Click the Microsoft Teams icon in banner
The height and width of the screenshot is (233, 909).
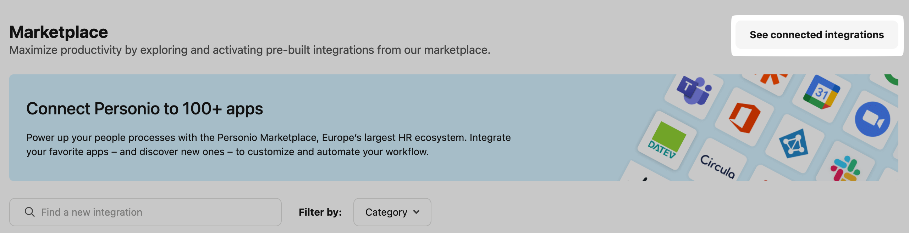(x=694, y=91)
